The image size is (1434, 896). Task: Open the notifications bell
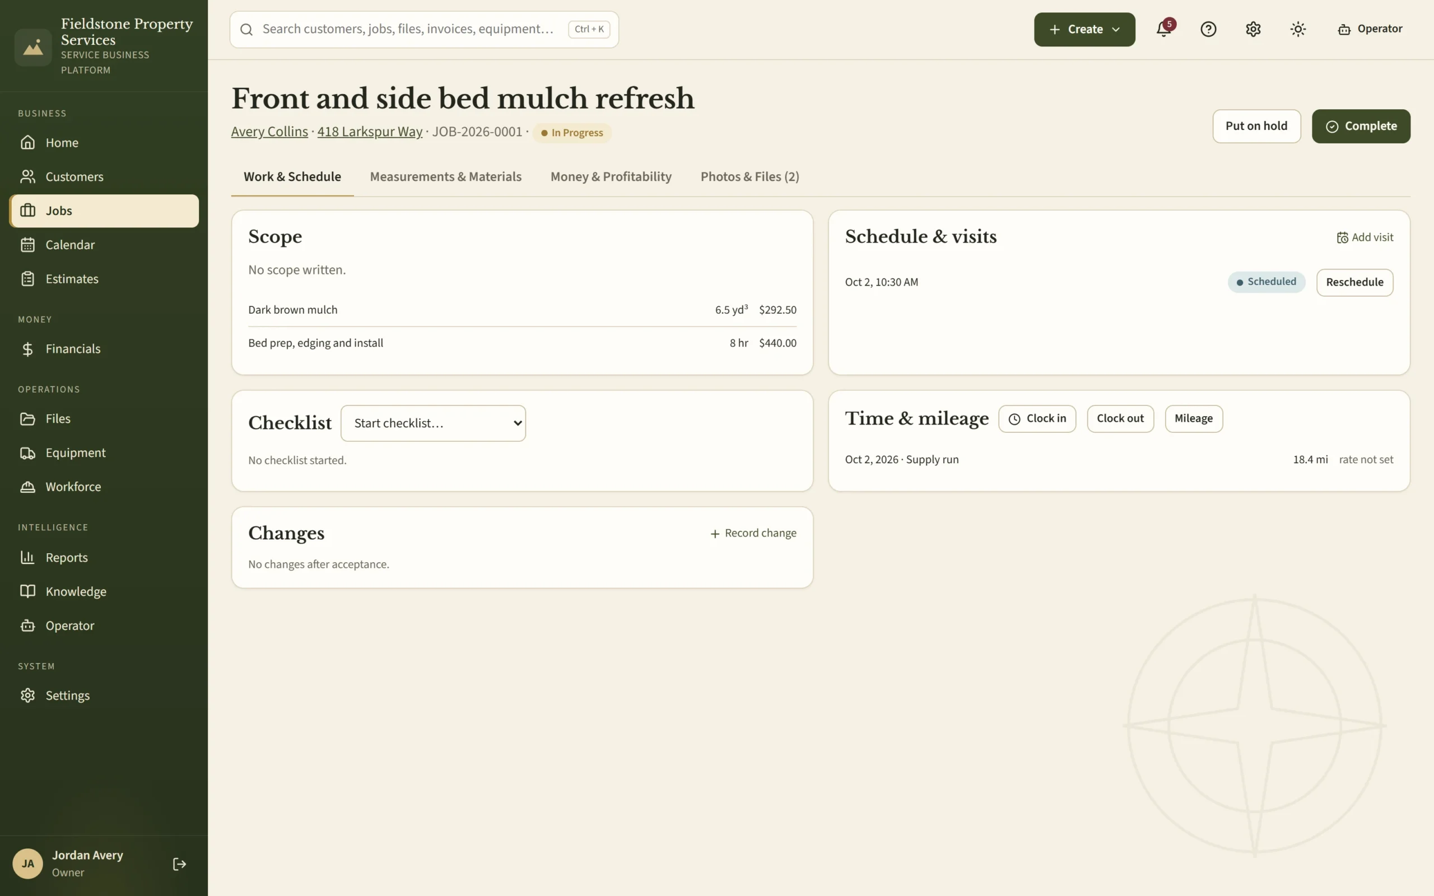[x=1164, y=29]
